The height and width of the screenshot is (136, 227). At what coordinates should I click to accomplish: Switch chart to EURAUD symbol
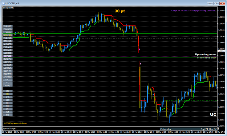point(8,47)
